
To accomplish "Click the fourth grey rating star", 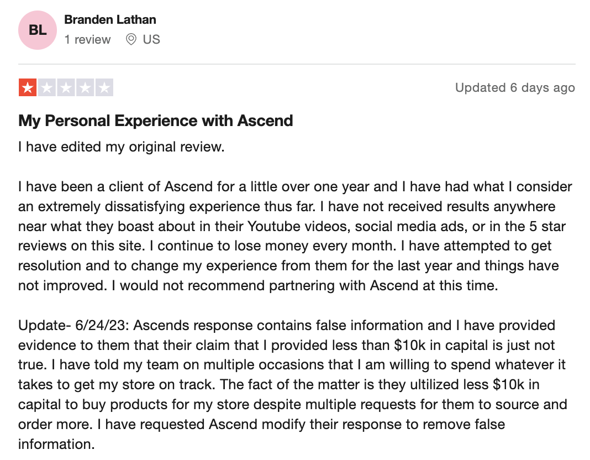I will pos(85,88).
